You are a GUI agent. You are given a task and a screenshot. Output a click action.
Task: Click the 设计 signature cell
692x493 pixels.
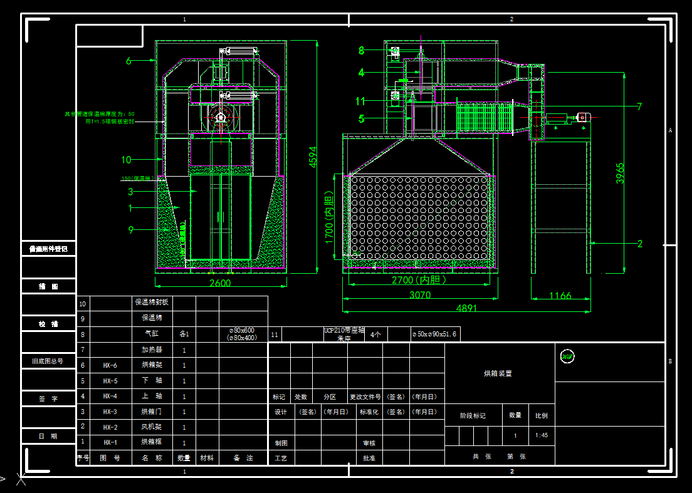point(281,412)
